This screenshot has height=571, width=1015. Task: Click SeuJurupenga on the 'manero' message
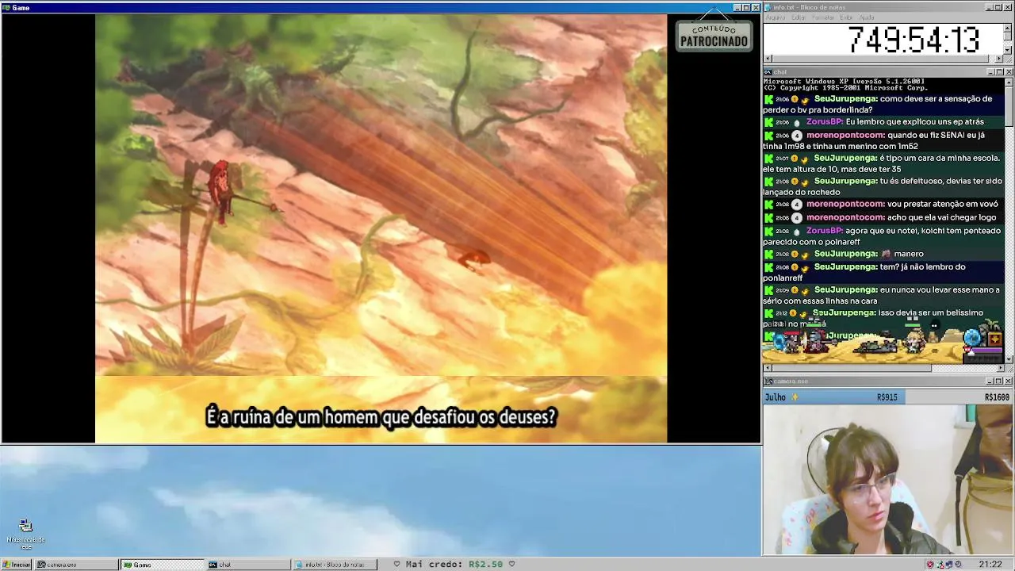pos(845,254)
